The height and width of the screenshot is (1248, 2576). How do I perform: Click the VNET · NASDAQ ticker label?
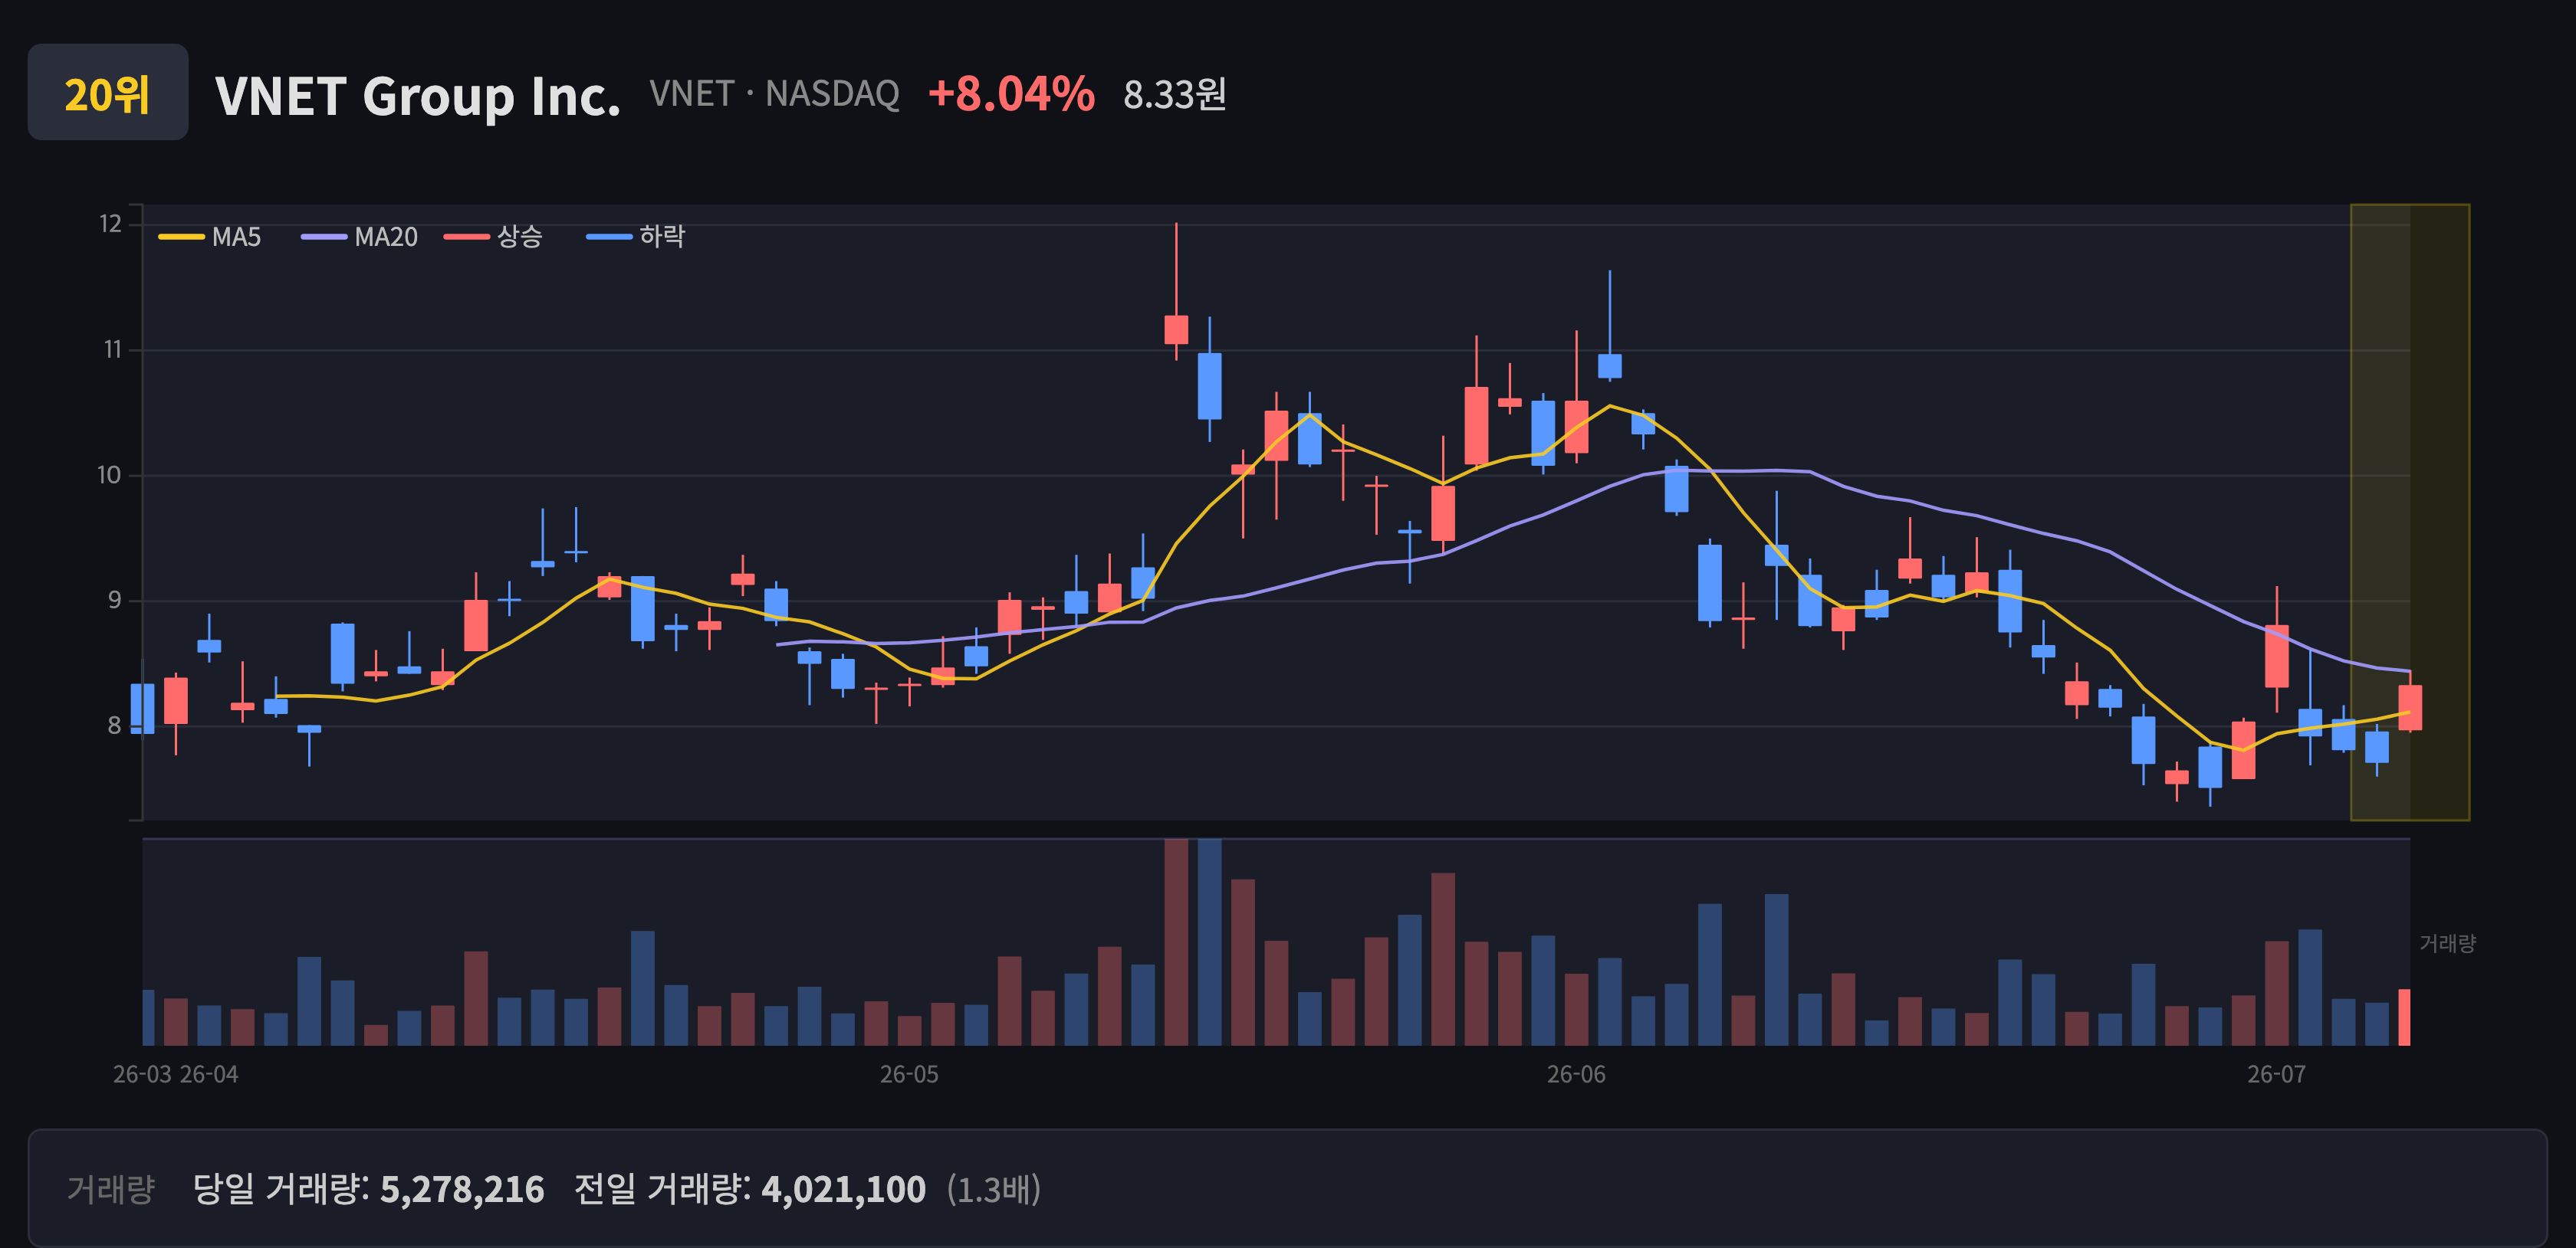pyautogui.click(x=774, y=94)
